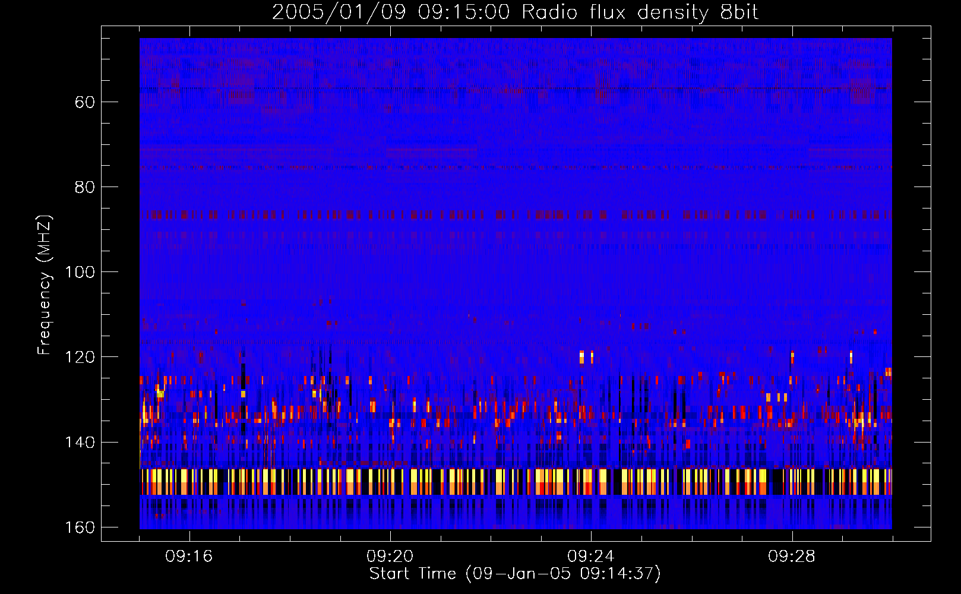Screen dimensions: 961x594
Task: Click the '09:24' time tick label
Action: click(x=590, y=557)
